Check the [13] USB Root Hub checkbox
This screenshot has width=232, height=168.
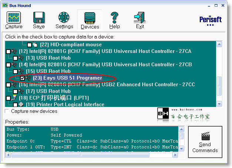coord(15,58)
